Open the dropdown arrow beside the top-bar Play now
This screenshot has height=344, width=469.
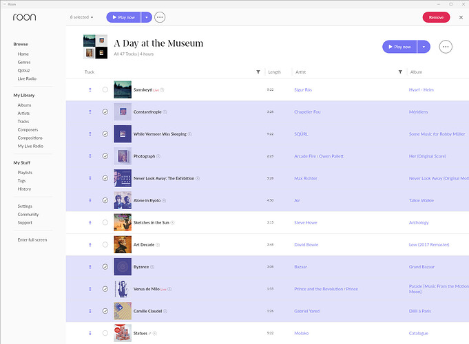[147, 17]
